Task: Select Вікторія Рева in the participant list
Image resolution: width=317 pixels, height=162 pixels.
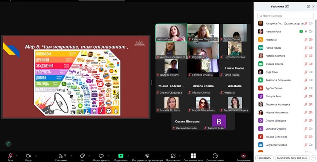Action: [x=285, y=96]
